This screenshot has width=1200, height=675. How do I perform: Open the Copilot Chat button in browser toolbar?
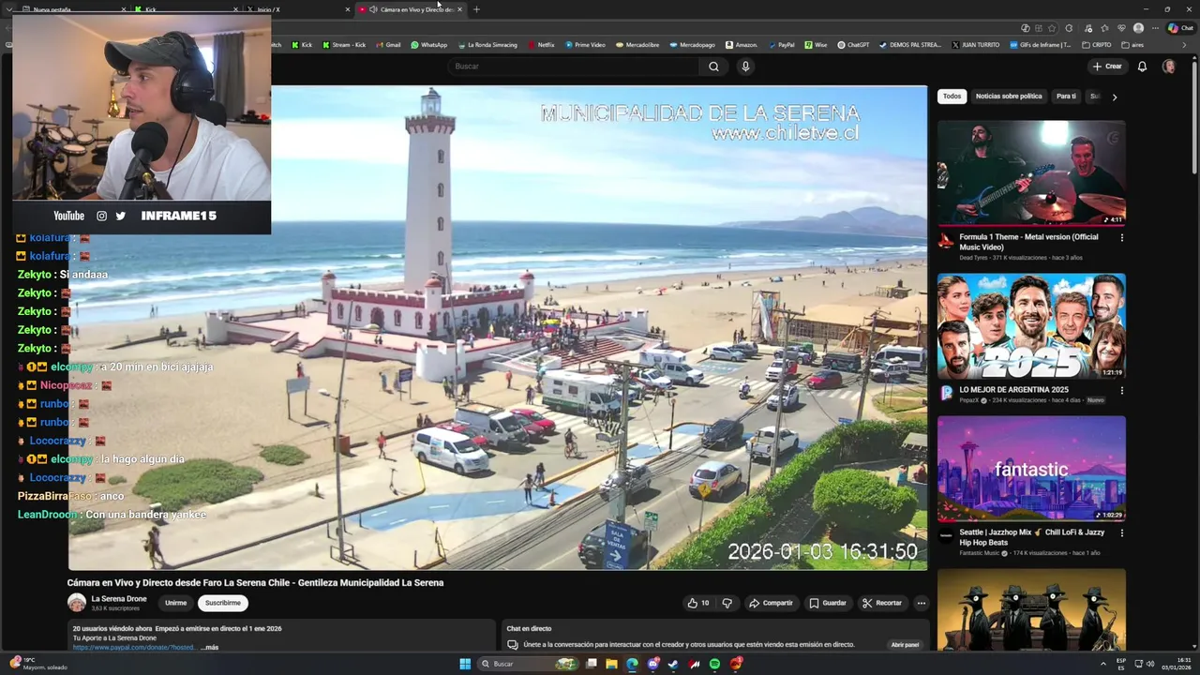1180,28
